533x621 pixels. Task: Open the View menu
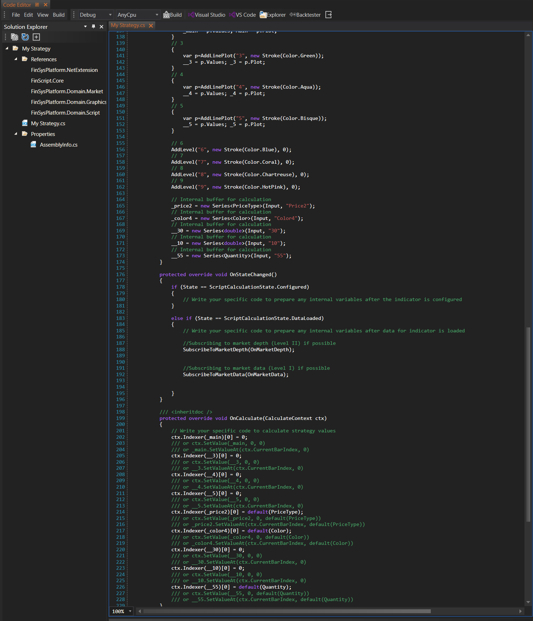click(x=43, y=15)
